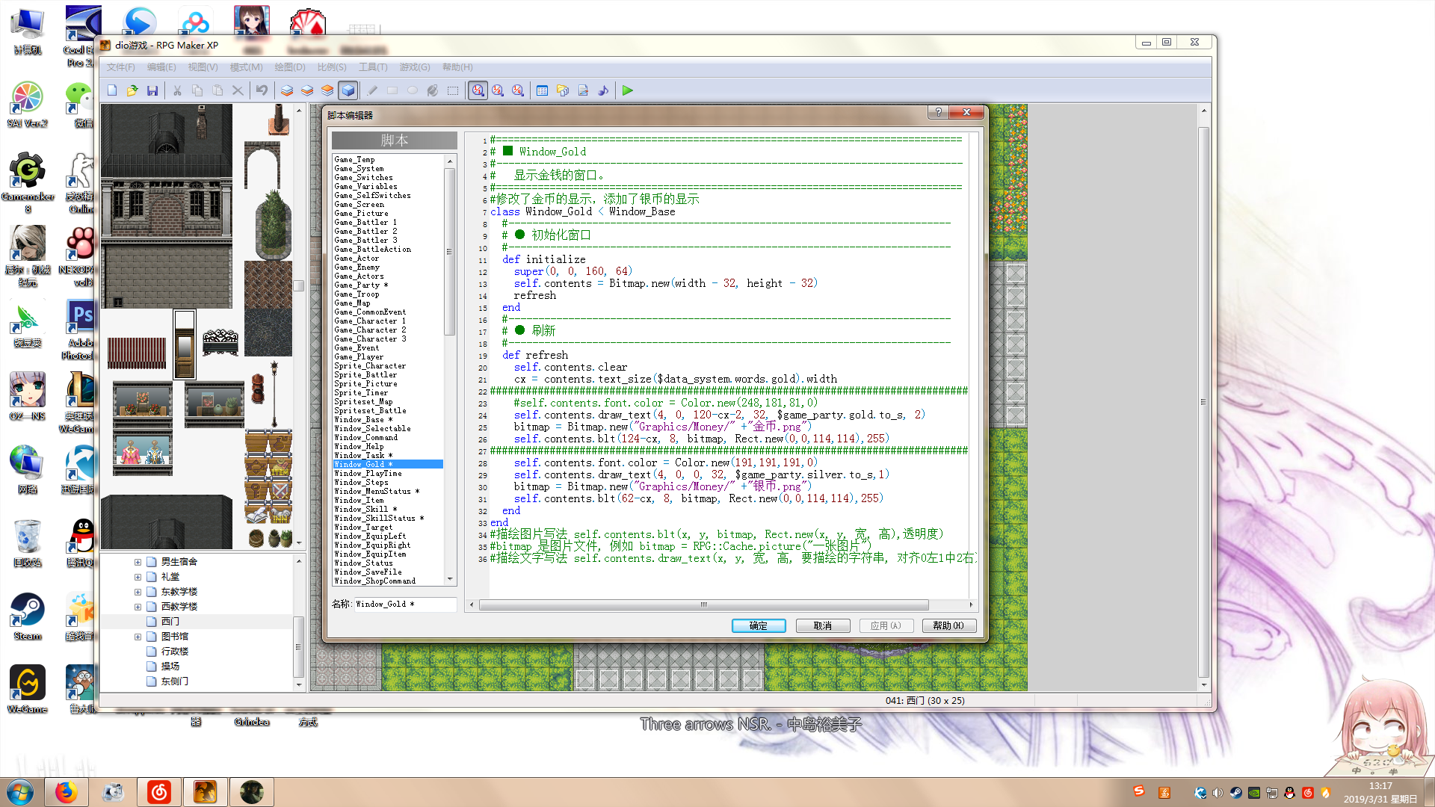Click the script name input field
This screenshot has width=1435, height=807.
[x=404, y=604]
